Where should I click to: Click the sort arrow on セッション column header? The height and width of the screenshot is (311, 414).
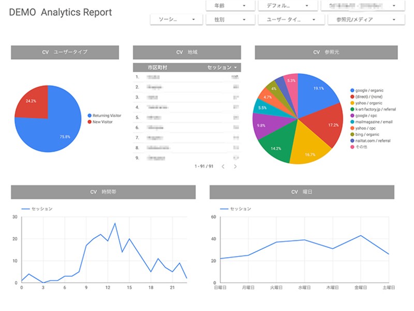pyautogui.click(x=235, y=68)
